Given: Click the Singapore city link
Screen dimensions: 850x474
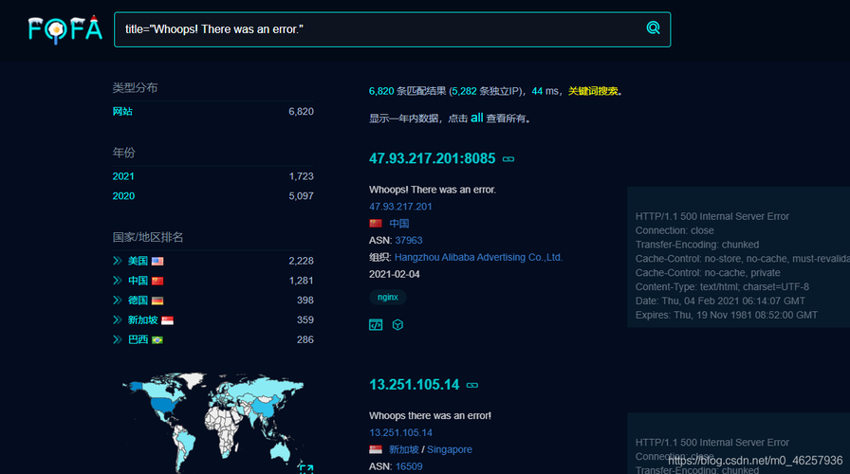Looking at the screenshot, I should pos(450,449).
